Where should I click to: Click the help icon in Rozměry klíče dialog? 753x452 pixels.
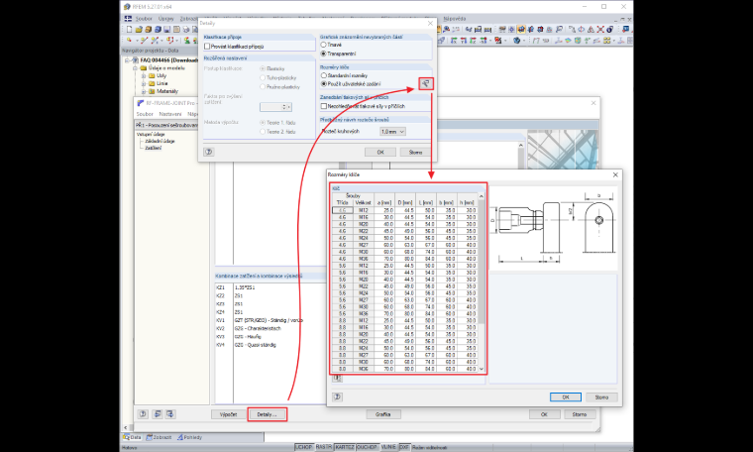[338, 396]
